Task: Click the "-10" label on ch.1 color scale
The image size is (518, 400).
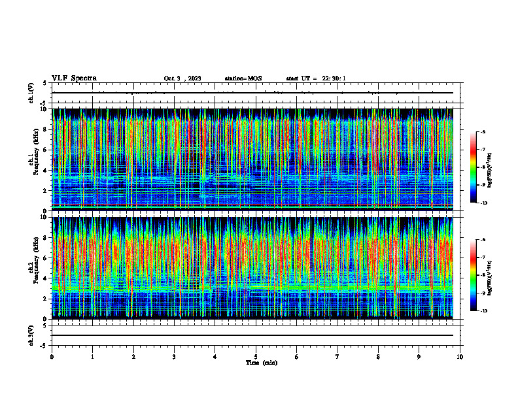Action: [x=483, y=203]
